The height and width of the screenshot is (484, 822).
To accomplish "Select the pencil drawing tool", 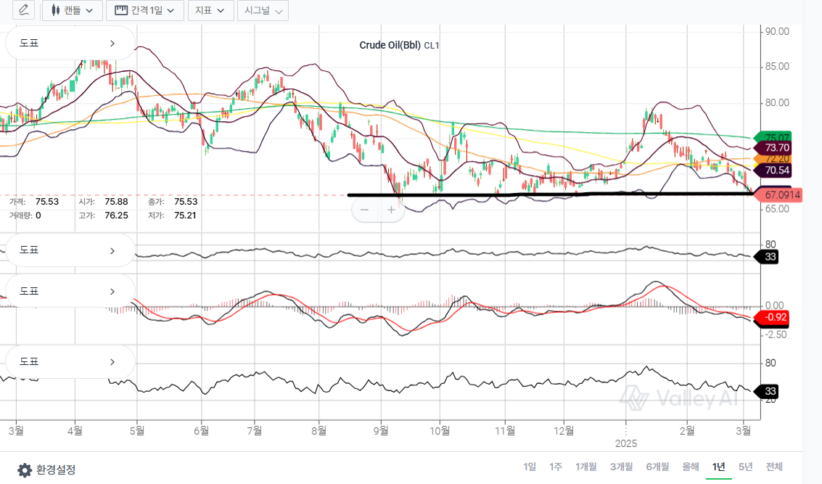I will click(x=24, y=10).
